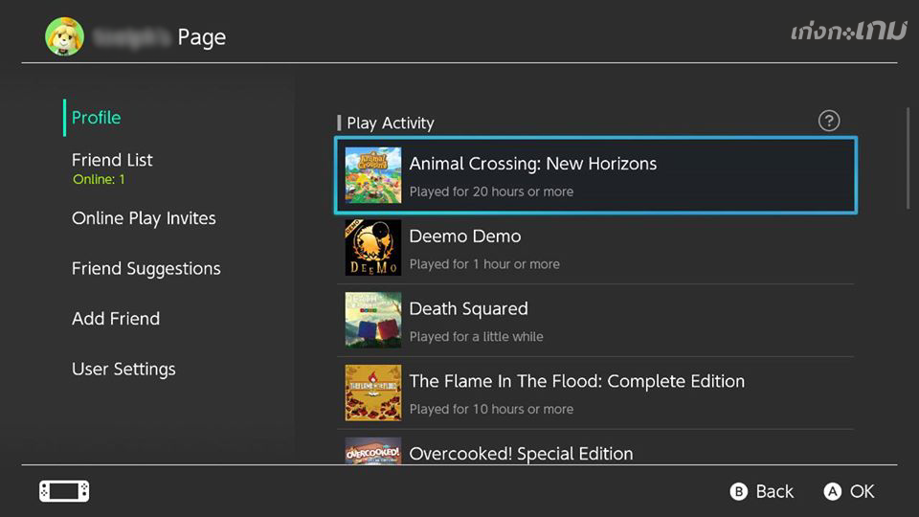The width and height of the screenshot is (919, 517).
Task: Click the Animal Crossing game cover thumbnail
Action: click(x=373, y=175)
